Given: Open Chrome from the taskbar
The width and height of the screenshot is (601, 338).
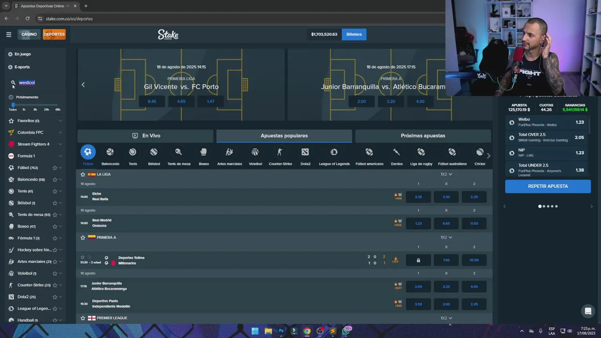Looking at the screenshot, I should coord(307,331).
